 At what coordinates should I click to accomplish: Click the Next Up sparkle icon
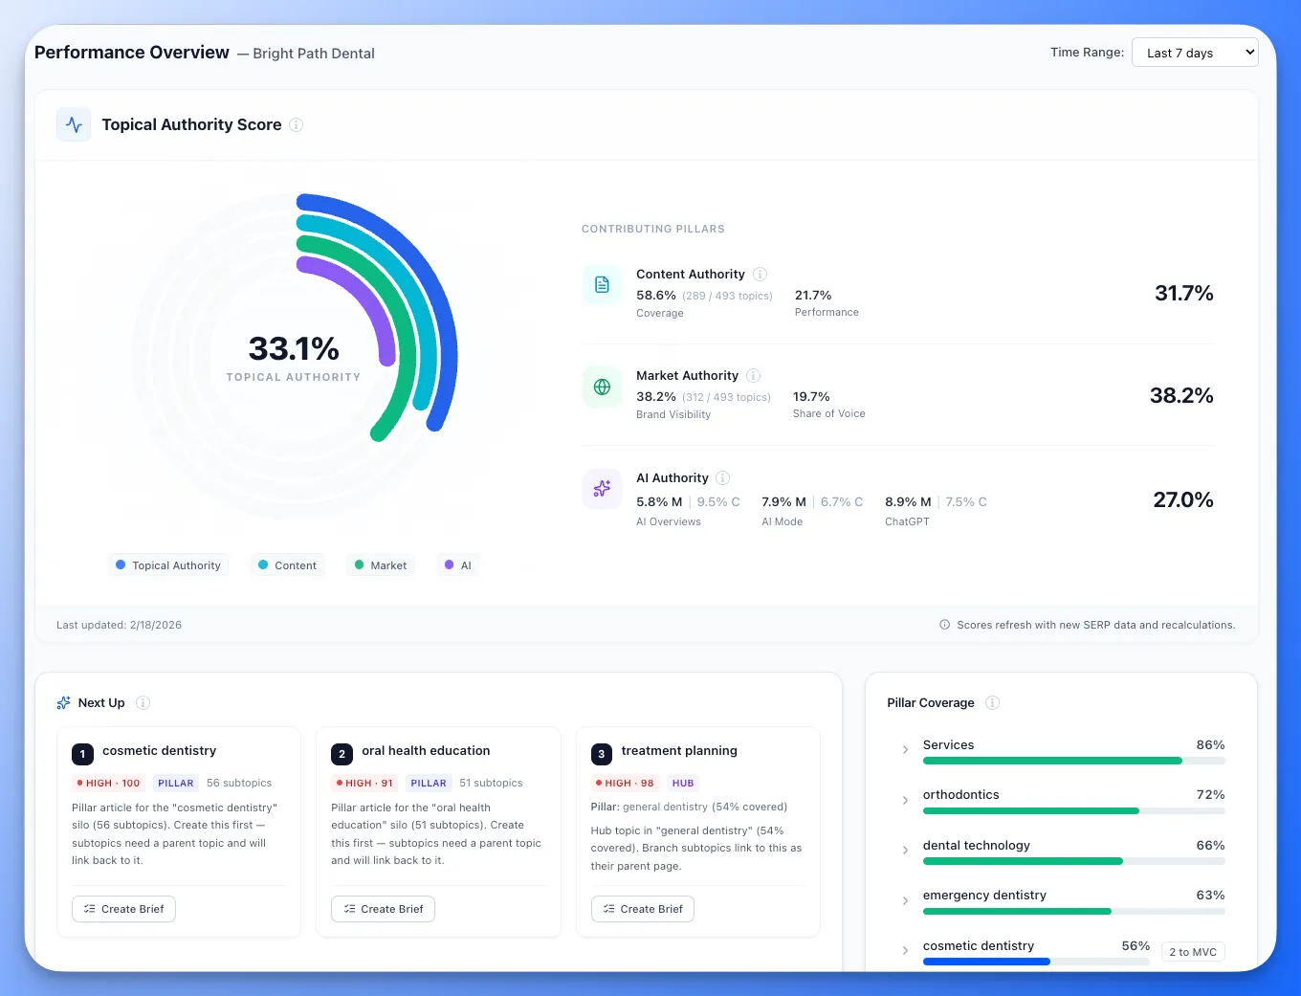63,702
